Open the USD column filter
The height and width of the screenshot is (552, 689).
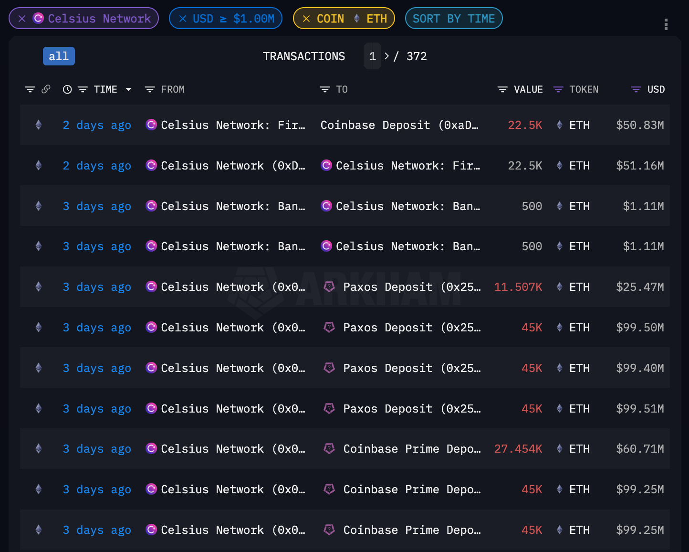[x=636, y=89]
